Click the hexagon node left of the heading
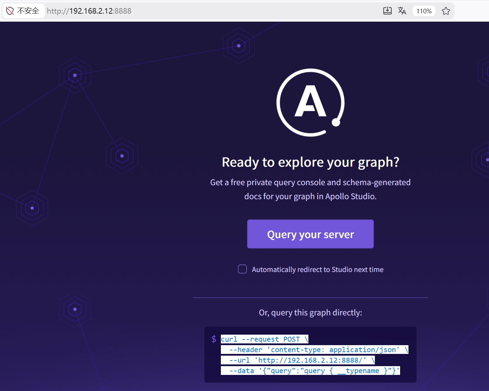 (x=122, y=156)
